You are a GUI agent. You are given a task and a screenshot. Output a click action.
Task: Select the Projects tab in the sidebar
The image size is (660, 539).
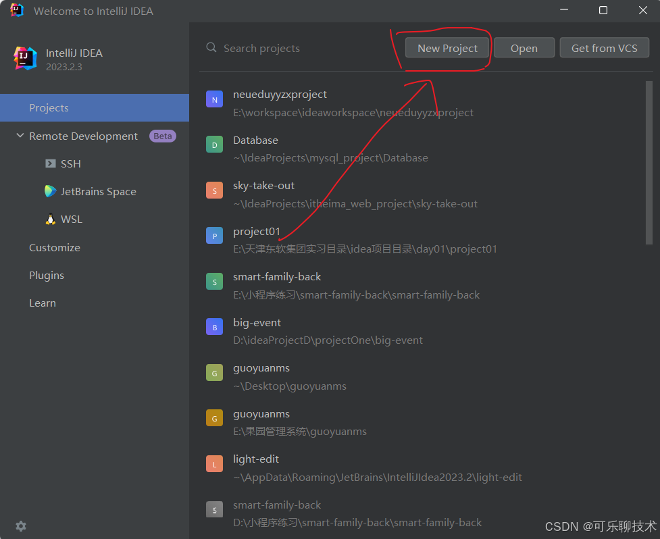coord(95,107)
